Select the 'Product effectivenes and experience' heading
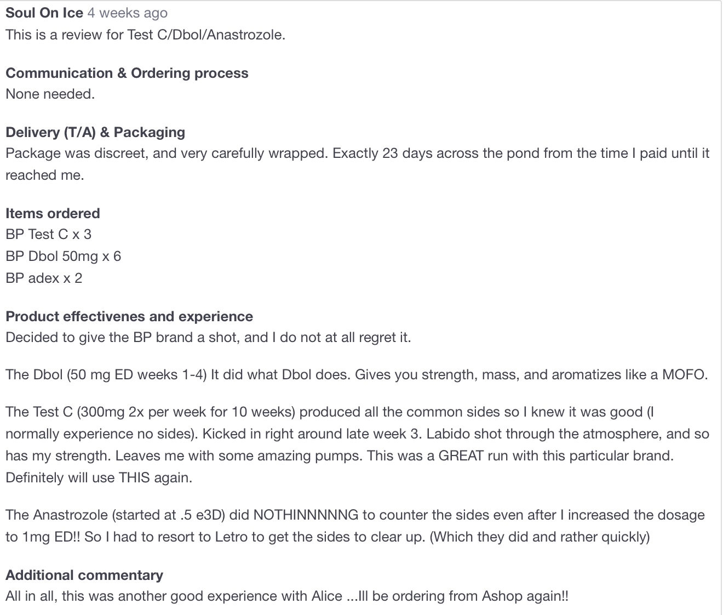 click(x=129, y=316)
